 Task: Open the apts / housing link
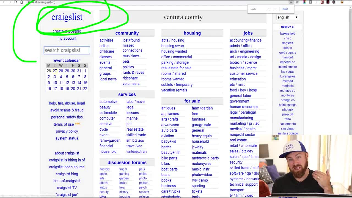[173, 40]
